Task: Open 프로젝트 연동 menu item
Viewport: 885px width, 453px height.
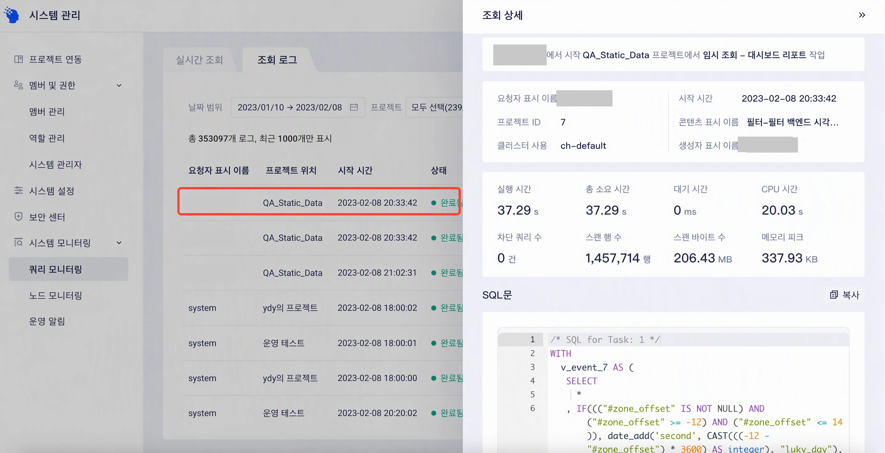Action: pyautogui.click(x=55, y=59)
